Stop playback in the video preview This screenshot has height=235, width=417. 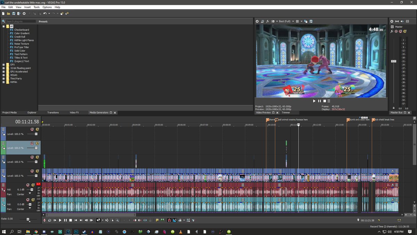pyautogui.click(x=325, y=101)
